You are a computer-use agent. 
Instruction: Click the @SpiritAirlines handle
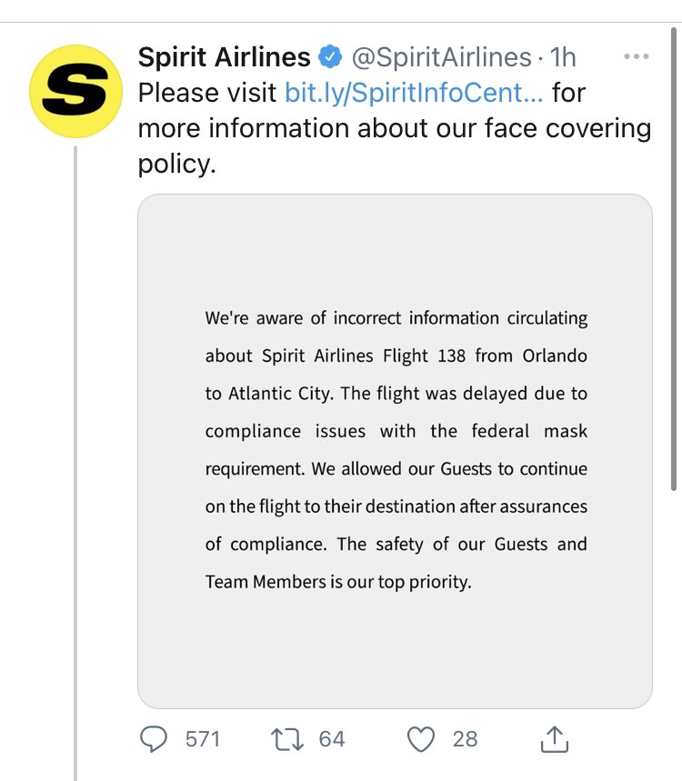pyautogui.click(x=441, y=57)
